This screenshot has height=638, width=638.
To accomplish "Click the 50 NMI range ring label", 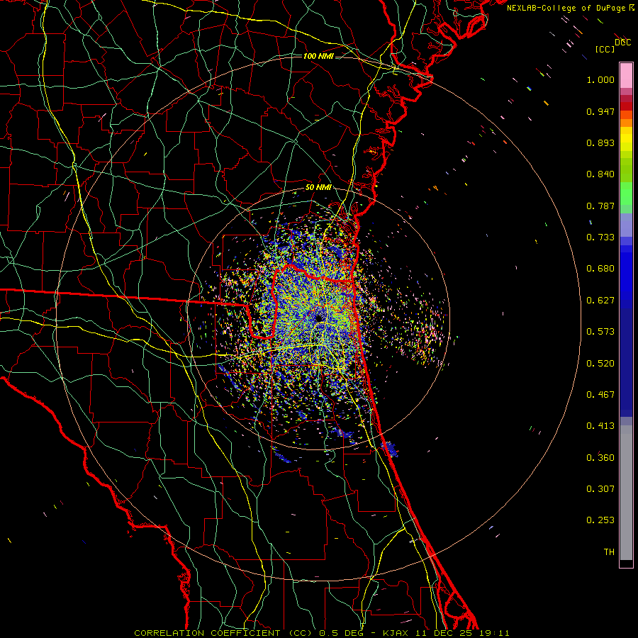I will [x=318, y=188].
